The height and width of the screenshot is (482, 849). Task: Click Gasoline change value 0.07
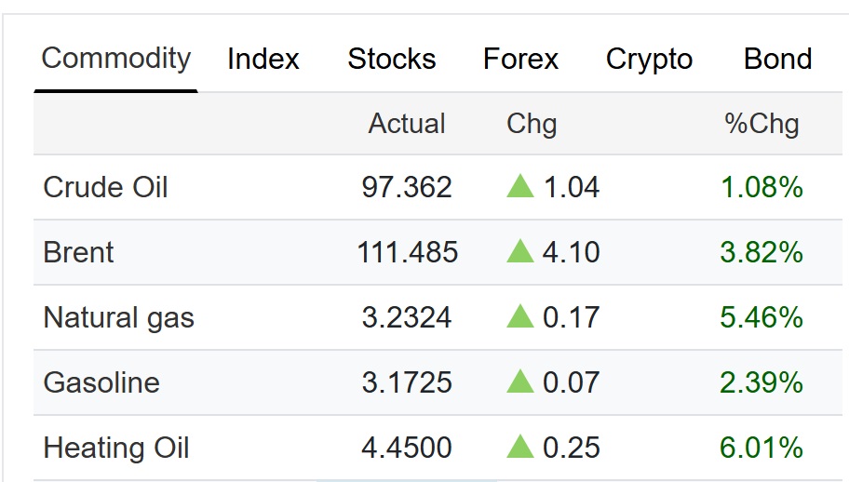tap(572, 382)
